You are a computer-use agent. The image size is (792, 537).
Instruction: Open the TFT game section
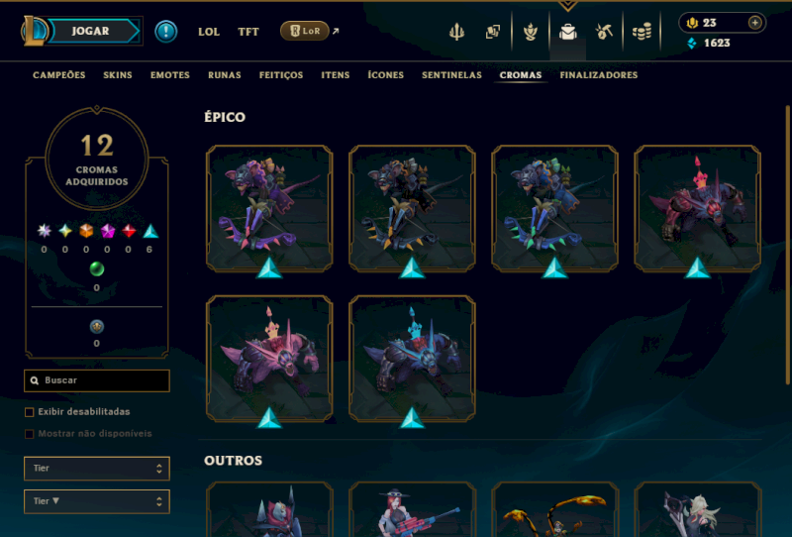(x=248, y=32)
